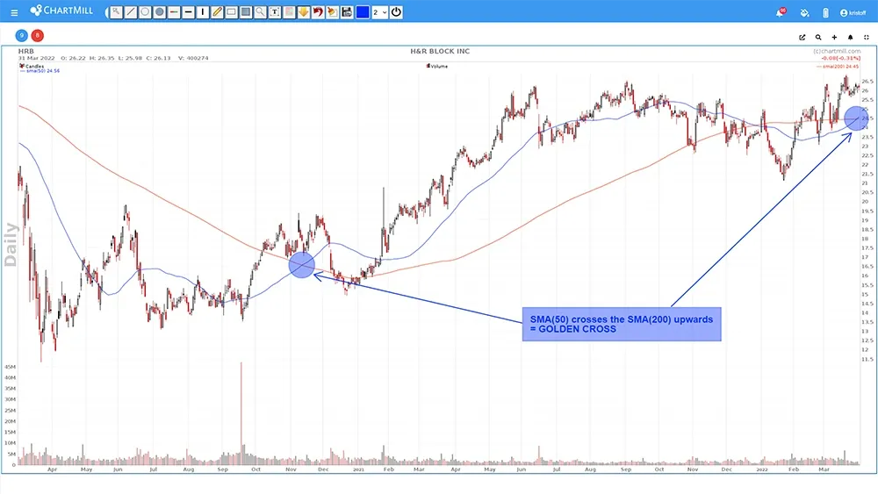This screenshot has height=494, width=878.
Task: Select the pencil freehand tool
Action: click(x=217, y=11)
